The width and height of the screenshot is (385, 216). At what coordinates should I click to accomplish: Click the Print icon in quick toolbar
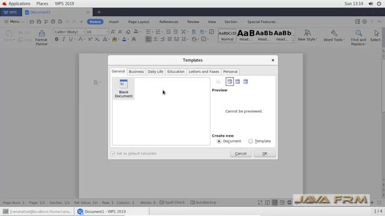pos(53,22)
